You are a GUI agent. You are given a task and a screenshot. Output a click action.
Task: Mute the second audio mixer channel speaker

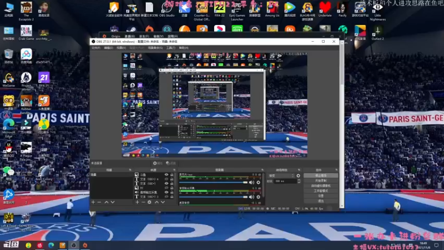(251, 197)
